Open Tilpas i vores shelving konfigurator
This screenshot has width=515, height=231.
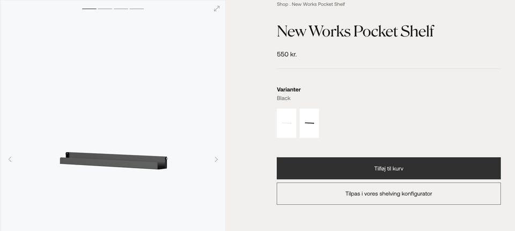tap(388, 193)
